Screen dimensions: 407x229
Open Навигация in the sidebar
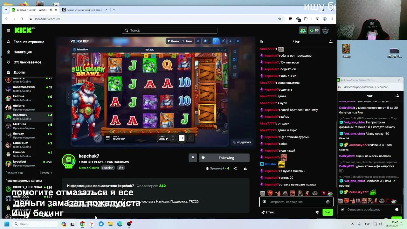[x=22, y=52]
